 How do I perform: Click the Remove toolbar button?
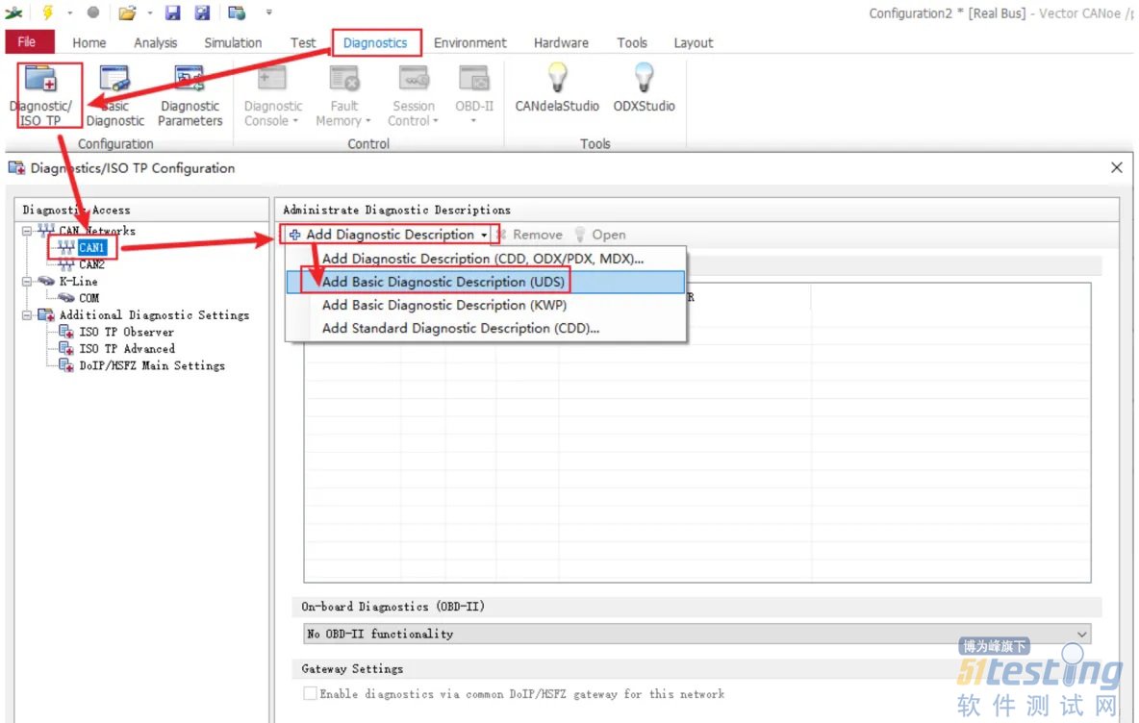[529, 235]
